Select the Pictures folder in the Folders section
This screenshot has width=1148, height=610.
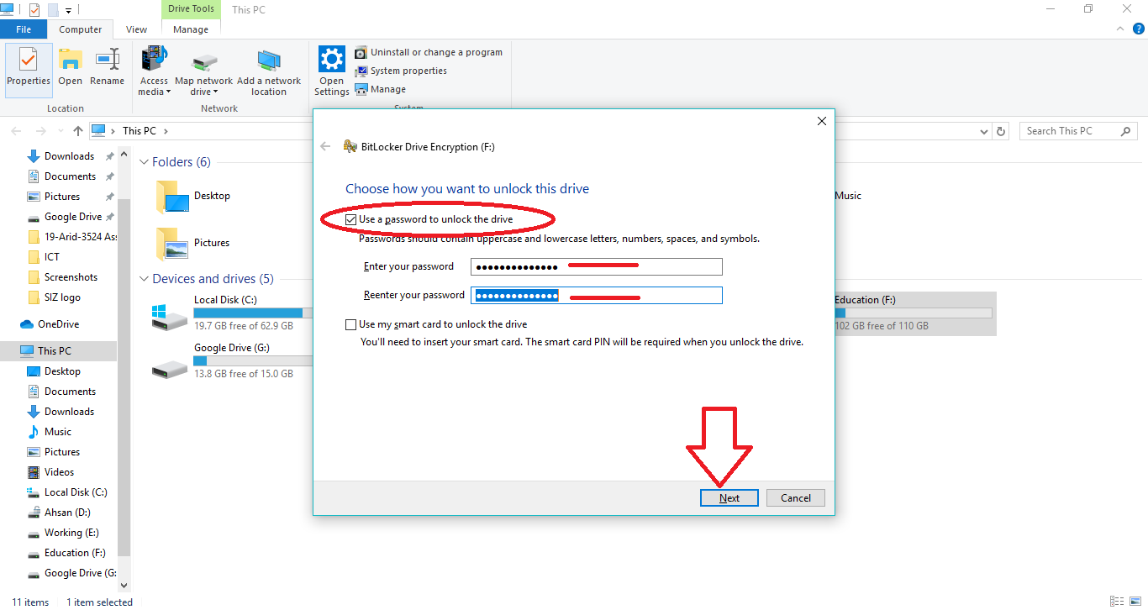click(193, 244)
